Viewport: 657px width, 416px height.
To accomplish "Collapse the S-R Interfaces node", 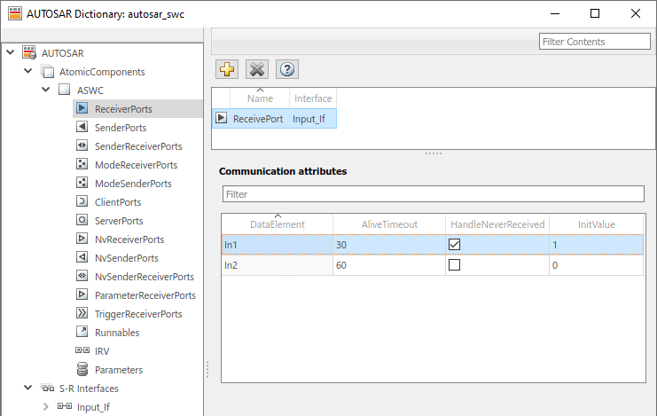I will [28, 388].
